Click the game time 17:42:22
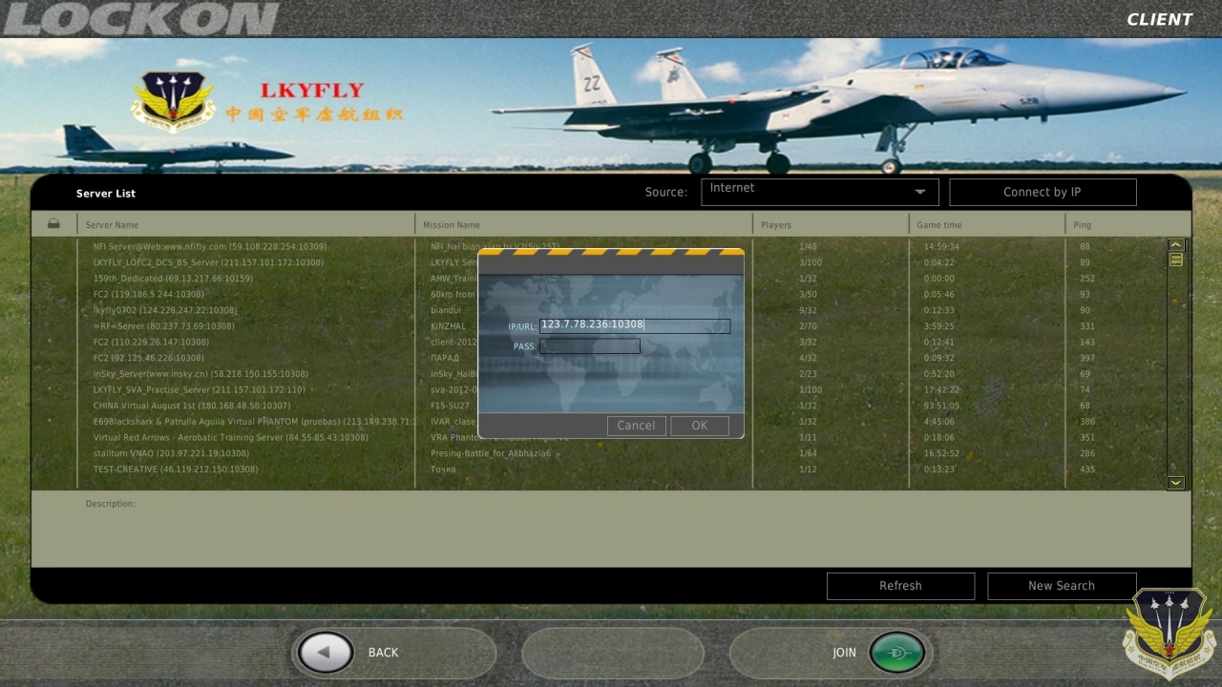 tap(942, 389)
